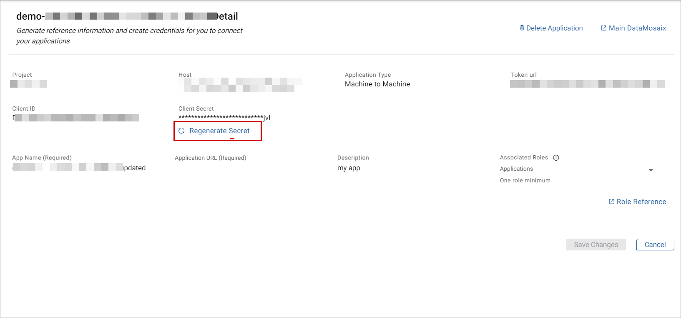
Task: Click the Description field containing 'my app'
Action: (x=414, y=168)
